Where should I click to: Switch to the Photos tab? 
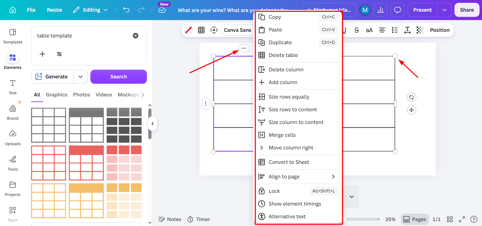coord(82,95)
